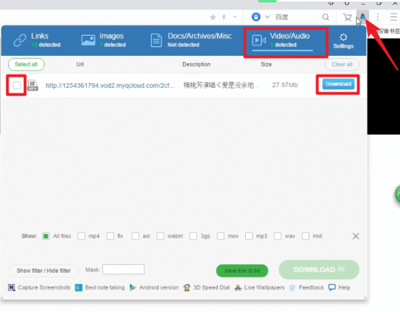Expand the search engine dropdown arrow
Screen dimensions: 400x312
(x=268, y=17)
